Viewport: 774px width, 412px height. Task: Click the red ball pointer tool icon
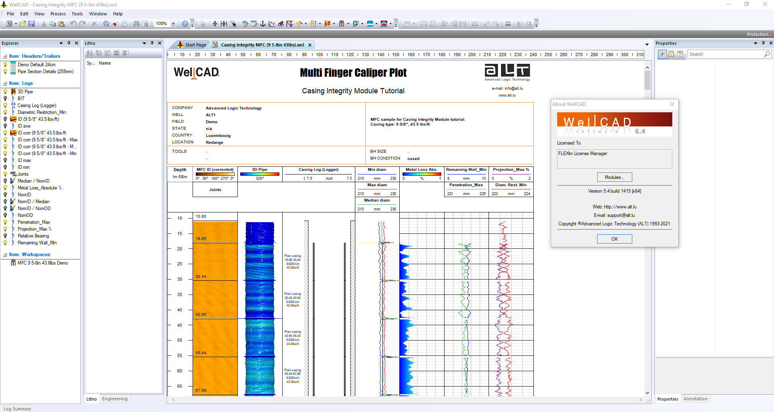pyautogui.click(x=115, y=24)
